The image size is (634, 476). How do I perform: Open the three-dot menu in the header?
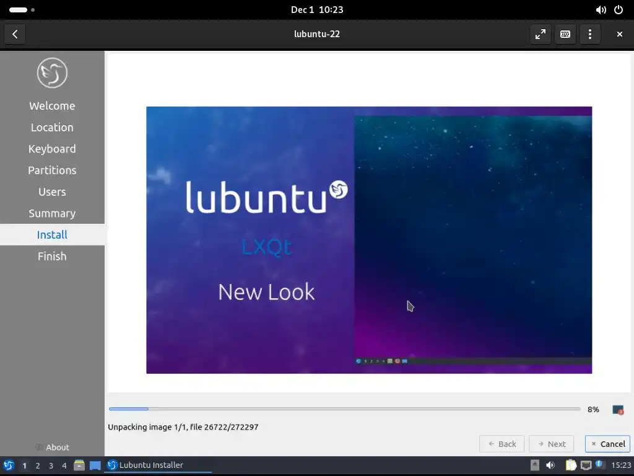coord(589,34)
